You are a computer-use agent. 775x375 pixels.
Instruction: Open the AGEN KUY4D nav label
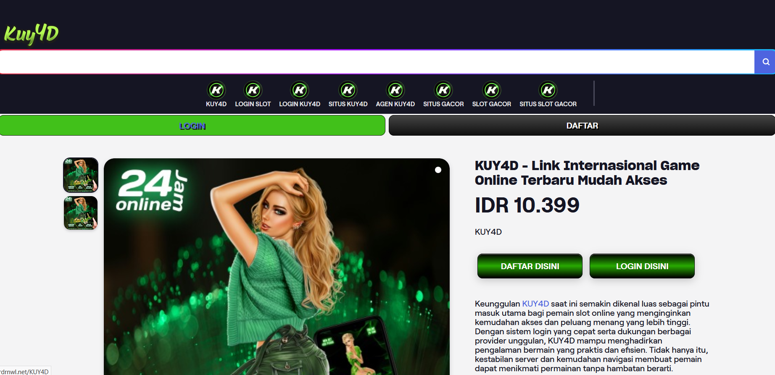(x=395, y=104)
